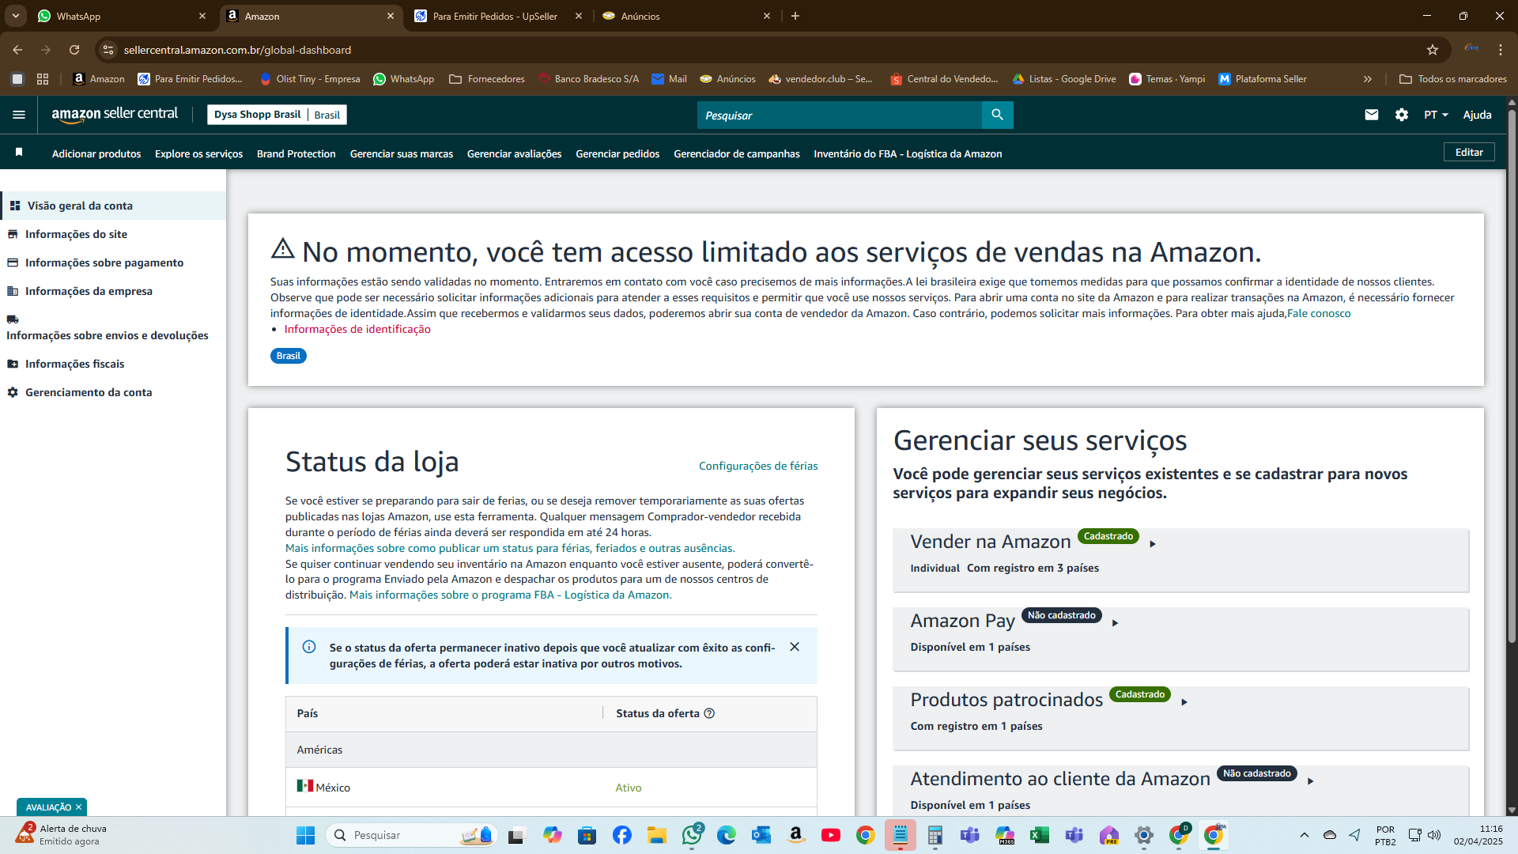Screen dimensions: 1518x854
Task: Click the search magnifier button
Action: point(997,115)
